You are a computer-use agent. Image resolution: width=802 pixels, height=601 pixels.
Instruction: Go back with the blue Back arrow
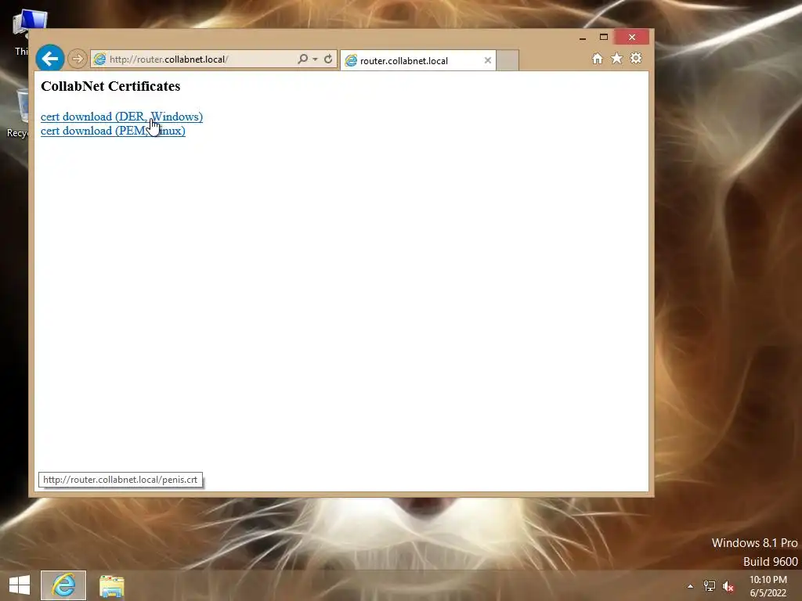(x=50, y=59)
